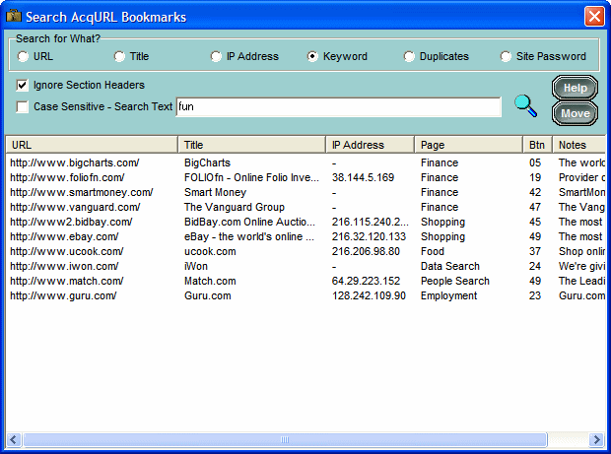Click the People Search page cell
611x454 pixels.
pyautogui.click(x=454, y=281)
